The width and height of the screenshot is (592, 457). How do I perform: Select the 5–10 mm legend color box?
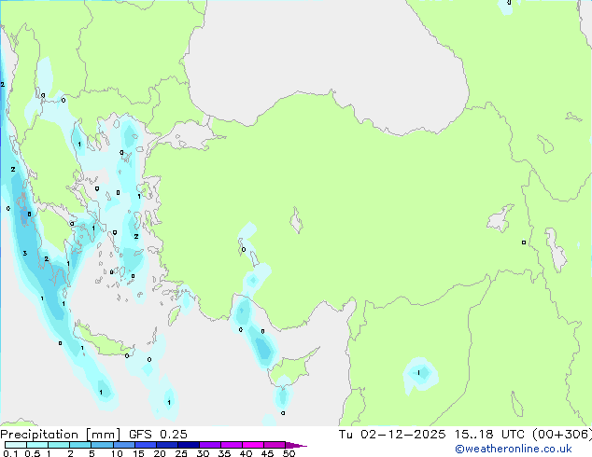point(102,445)
